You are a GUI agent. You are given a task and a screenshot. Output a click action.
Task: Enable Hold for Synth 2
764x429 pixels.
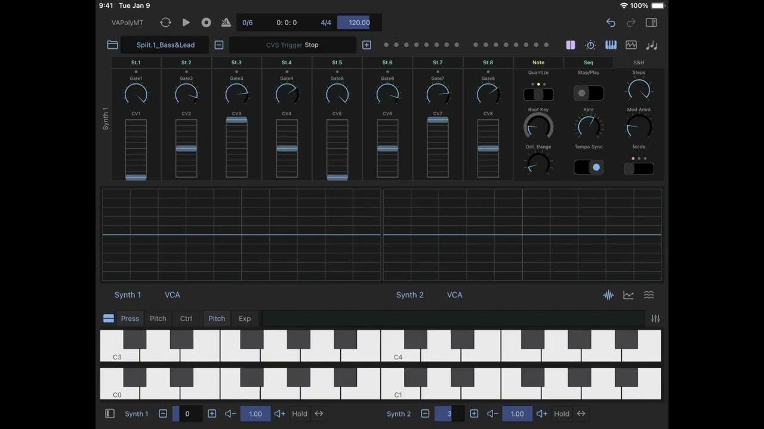pyautogui.click(x=562, y=414)
